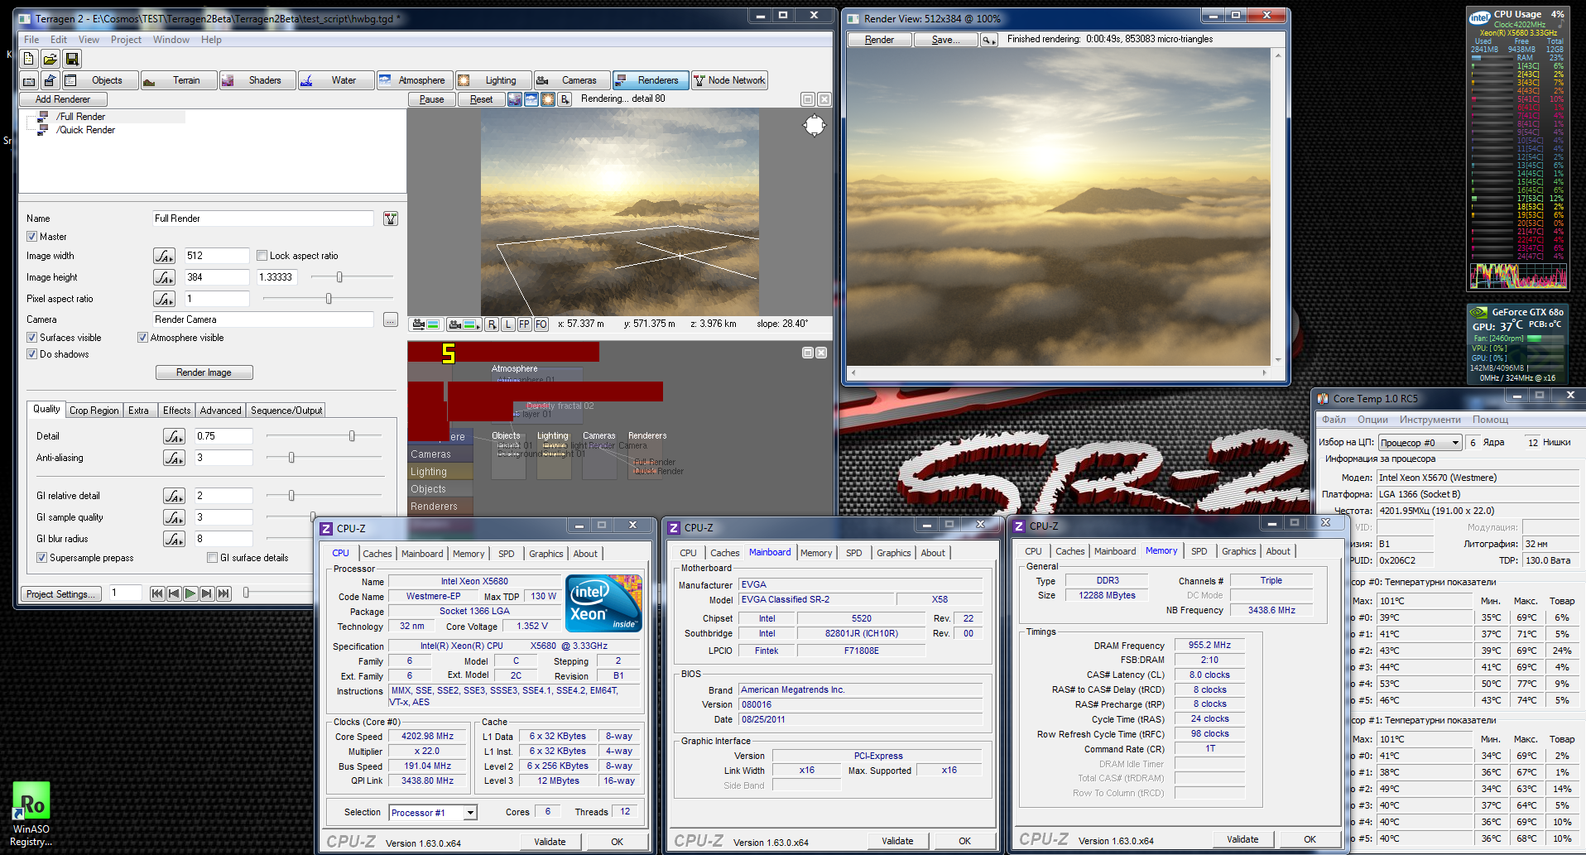Click the animation curve button beside Detail
Image resolution: width=1586 pixels, height=855 pixels.
pos(174,436)
